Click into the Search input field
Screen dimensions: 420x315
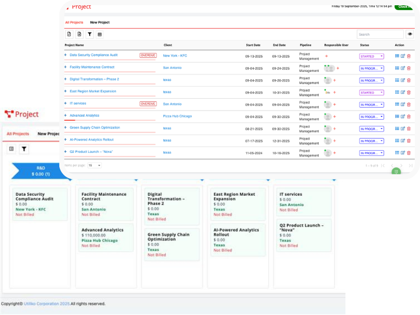click(x=380, y=34)
